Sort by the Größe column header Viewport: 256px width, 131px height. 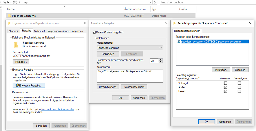click(x=187, y=9)
